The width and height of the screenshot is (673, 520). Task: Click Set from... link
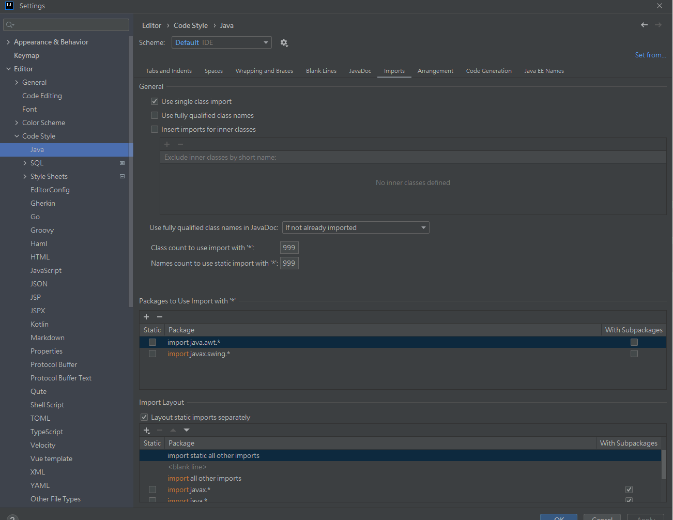pyautogui.click(x=650, y=55)
